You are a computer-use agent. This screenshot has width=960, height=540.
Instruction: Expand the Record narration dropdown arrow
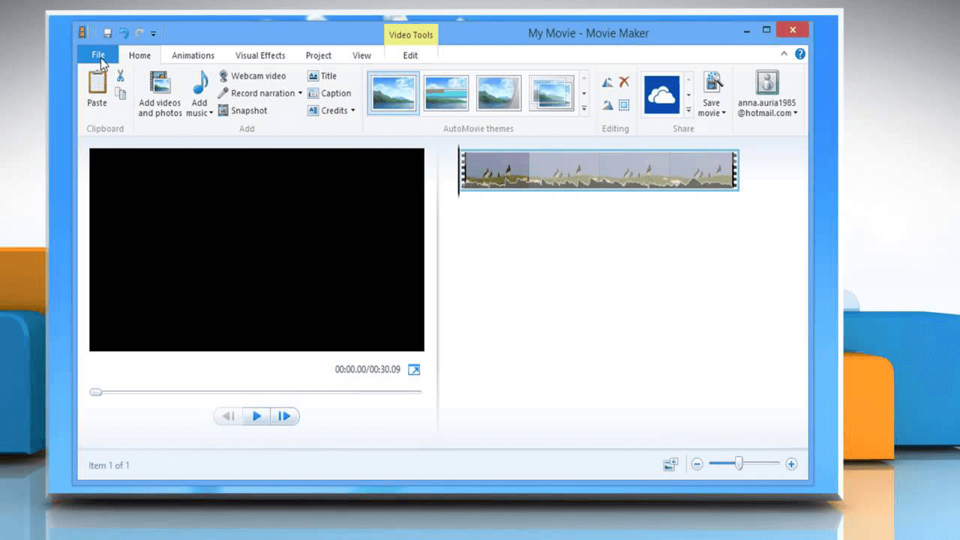click(300, 93)
